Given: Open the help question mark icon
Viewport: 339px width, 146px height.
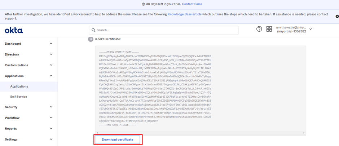Looking at the screenshot, I should [x=259, y=29].
